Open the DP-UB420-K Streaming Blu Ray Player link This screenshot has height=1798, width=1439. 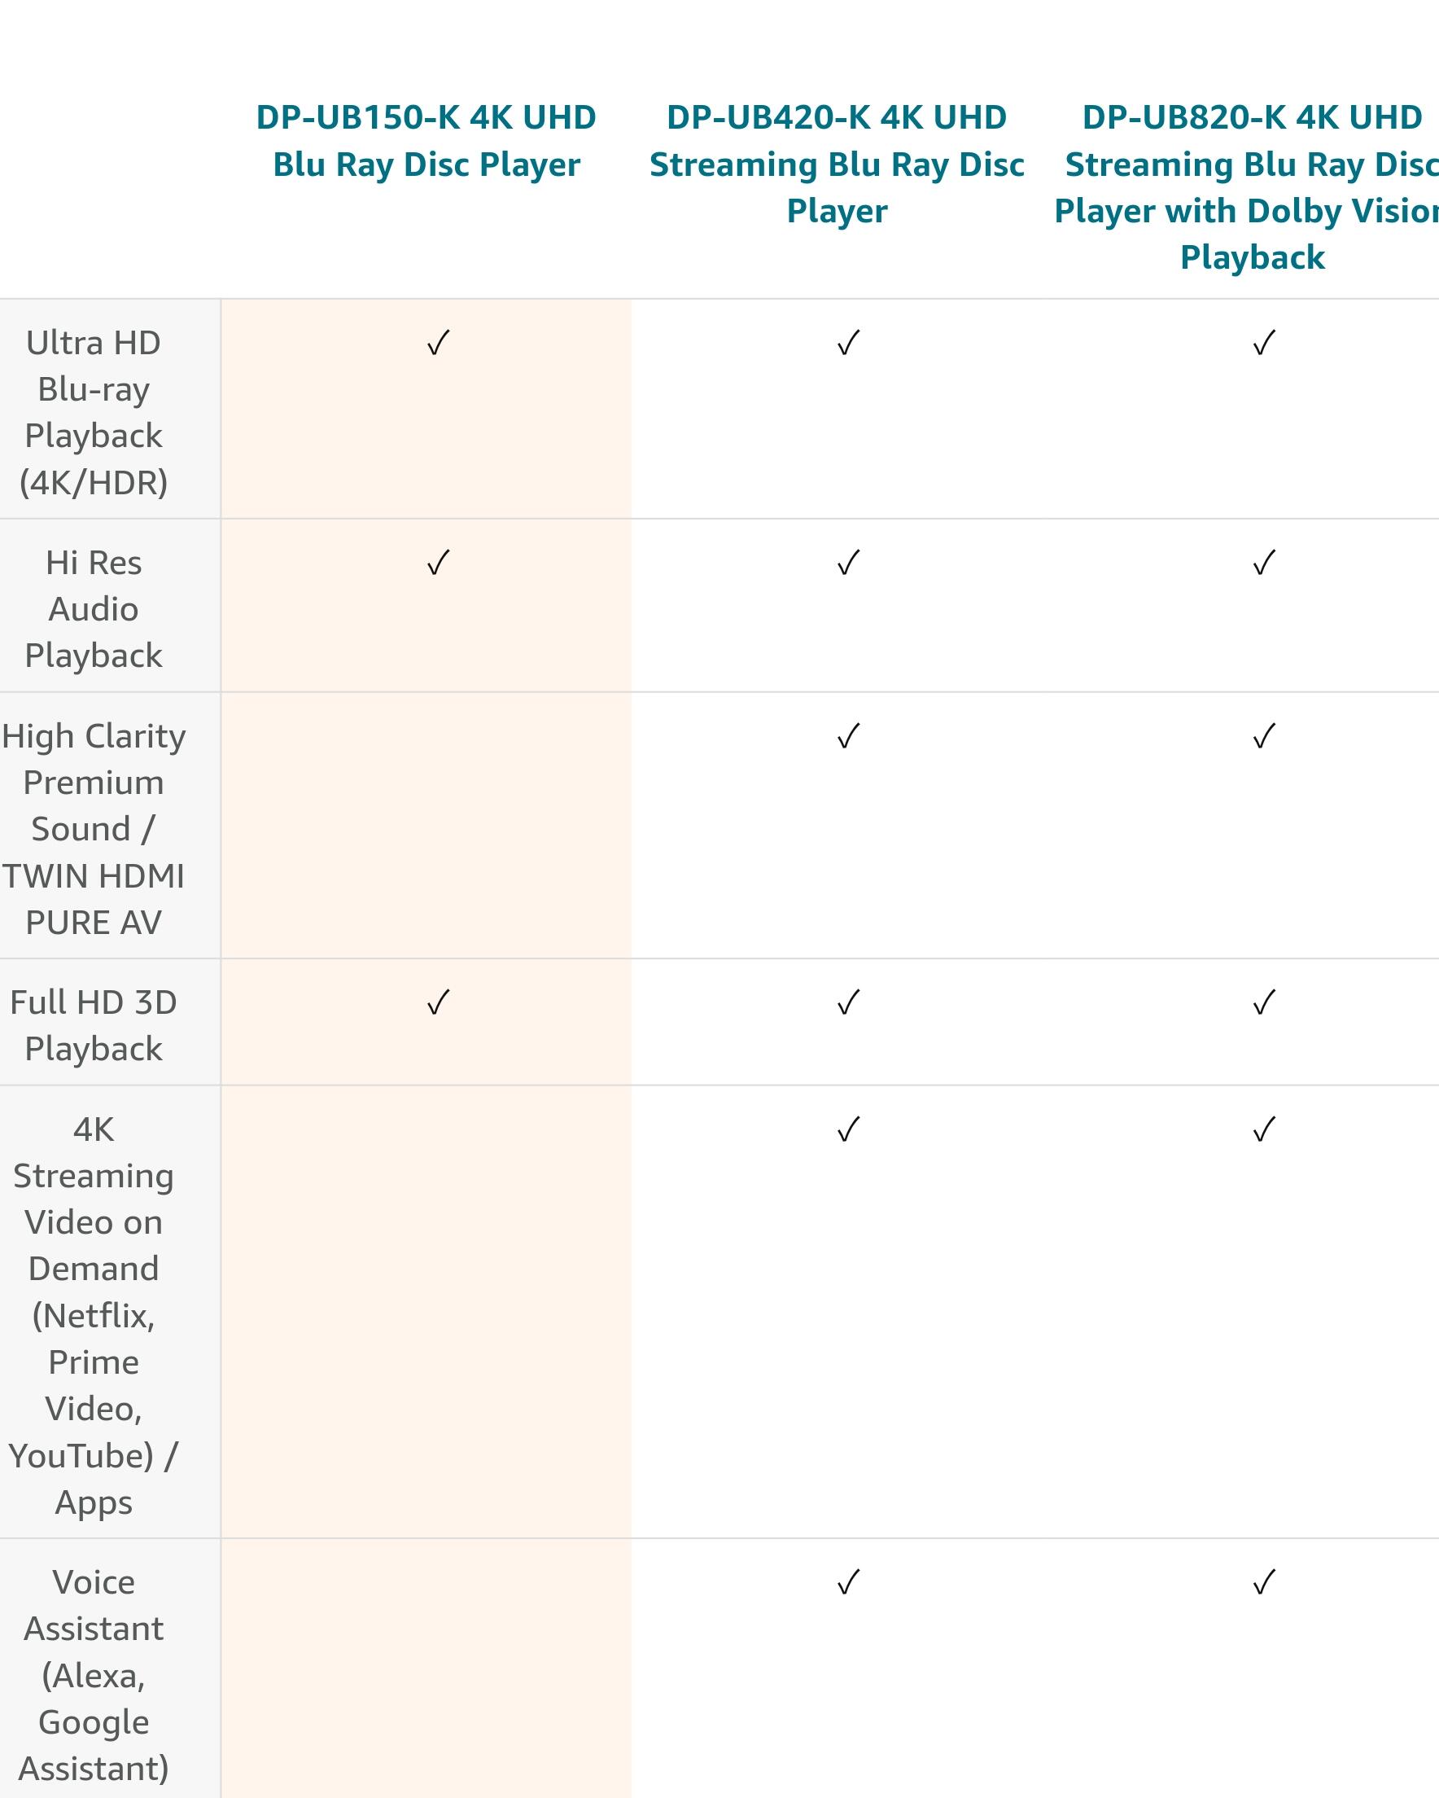pyautogui.click(x=836, y=164)
